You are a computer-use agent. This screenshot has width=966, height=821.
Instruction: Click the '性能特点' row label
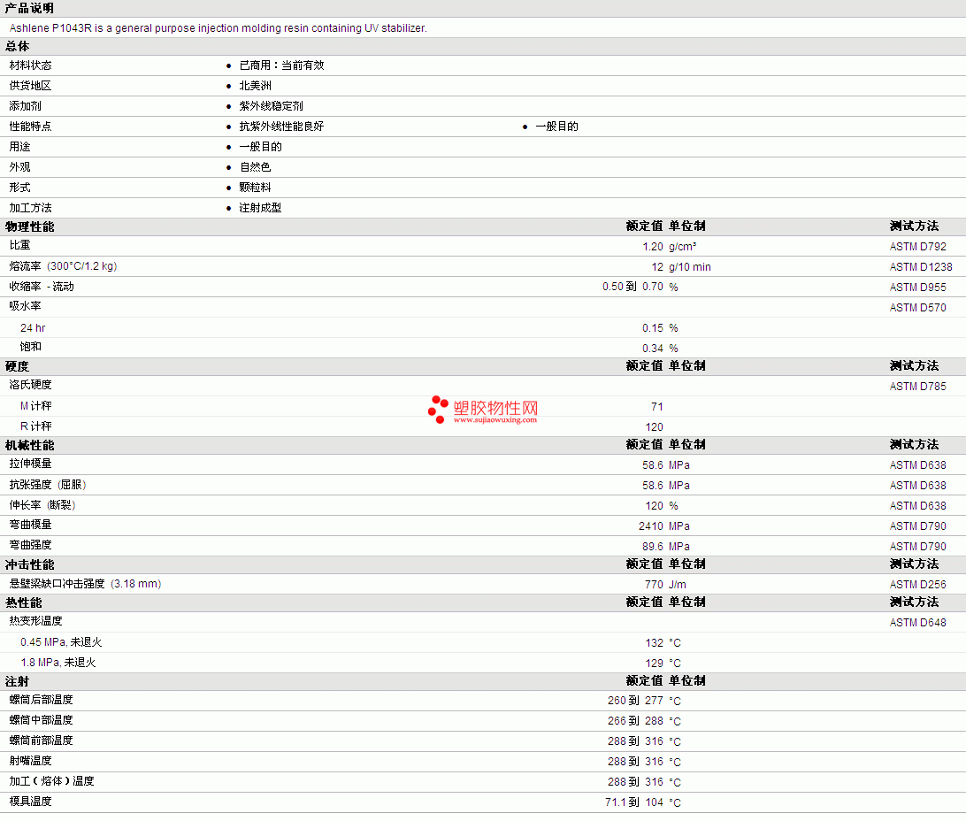pyautogui.click(x=30, y=127)
